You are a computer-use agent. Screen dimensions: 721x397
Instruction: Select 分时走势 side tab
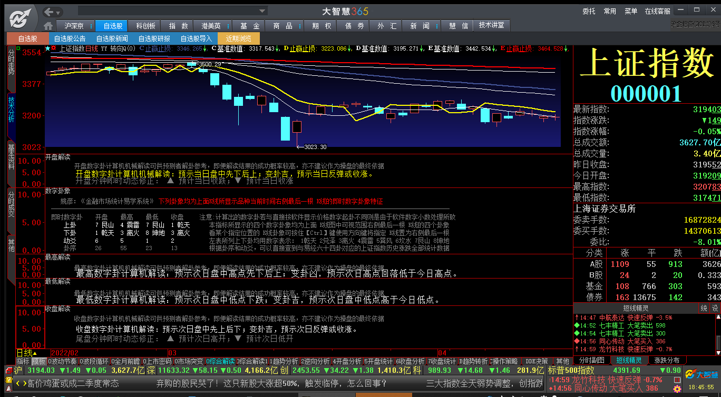pyautogui.click(x=12, y=68)
